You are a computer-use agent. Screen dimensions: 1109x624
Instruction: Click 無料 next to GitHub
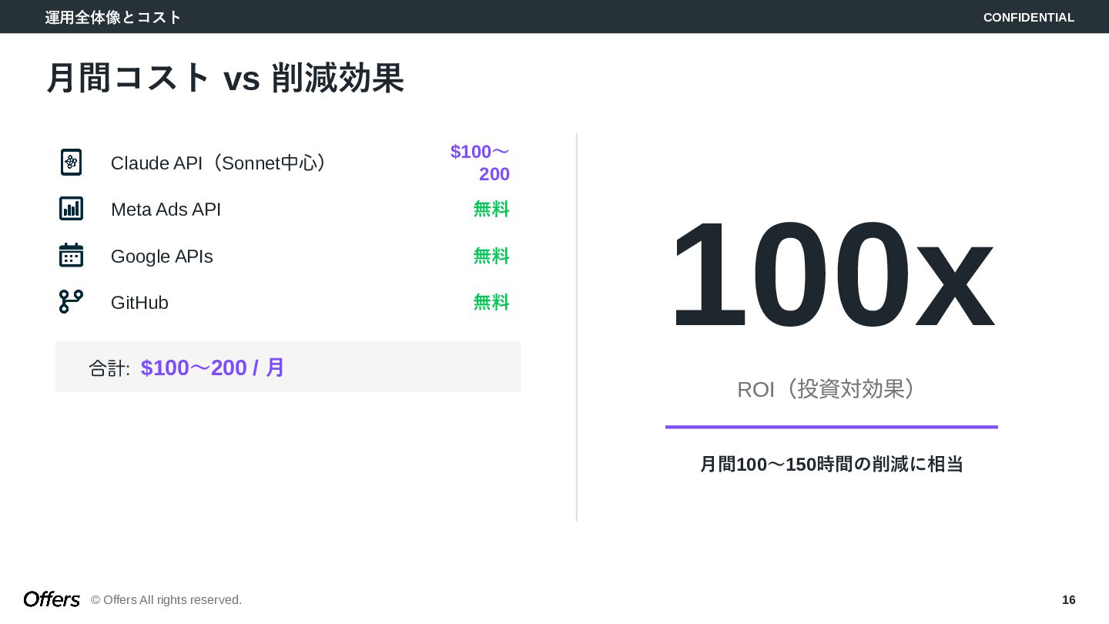(x=491, y=302)
